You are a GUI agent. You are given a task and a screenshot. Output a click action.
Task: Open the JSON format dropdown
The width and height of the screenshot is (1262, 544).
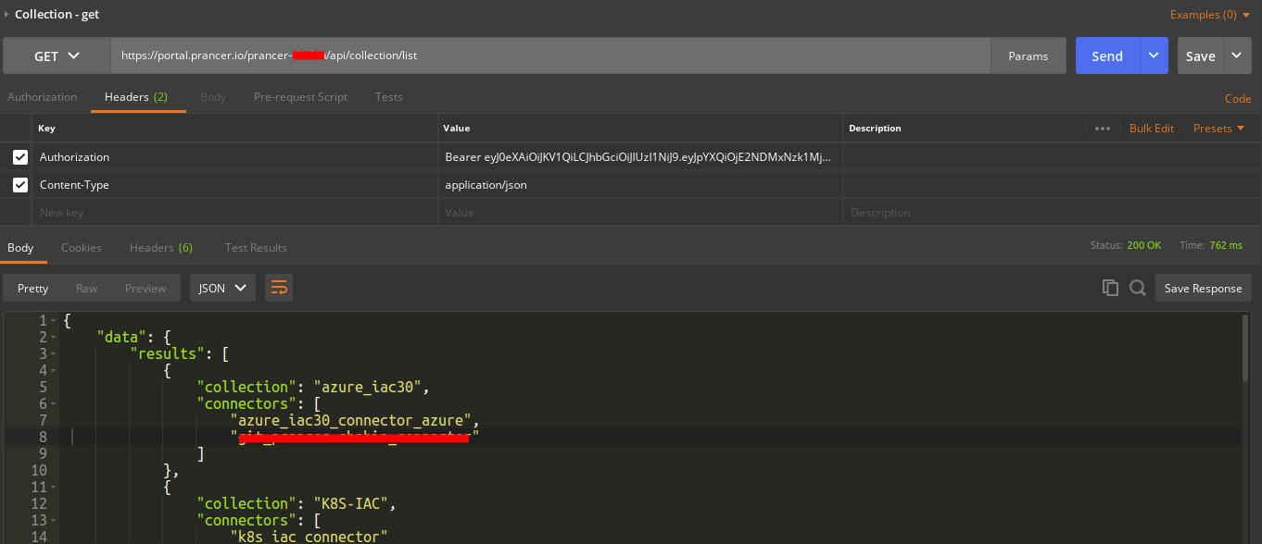coord(222,289)
